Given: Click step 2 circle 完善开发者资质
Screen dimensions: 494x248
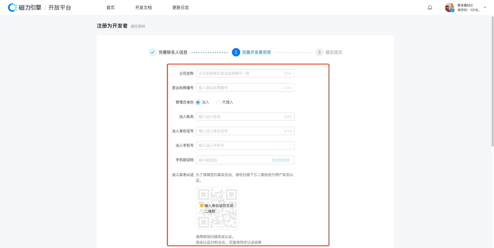Looking at the screenshot, I should [x=236, y=52].
